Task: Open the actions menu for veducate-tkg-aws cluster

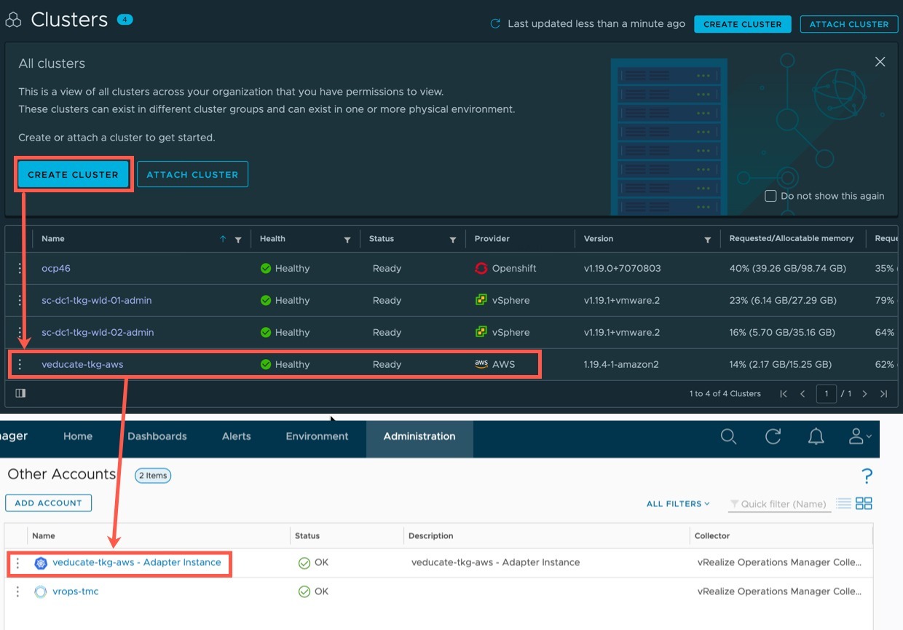Action: click(x=20, y=364)
